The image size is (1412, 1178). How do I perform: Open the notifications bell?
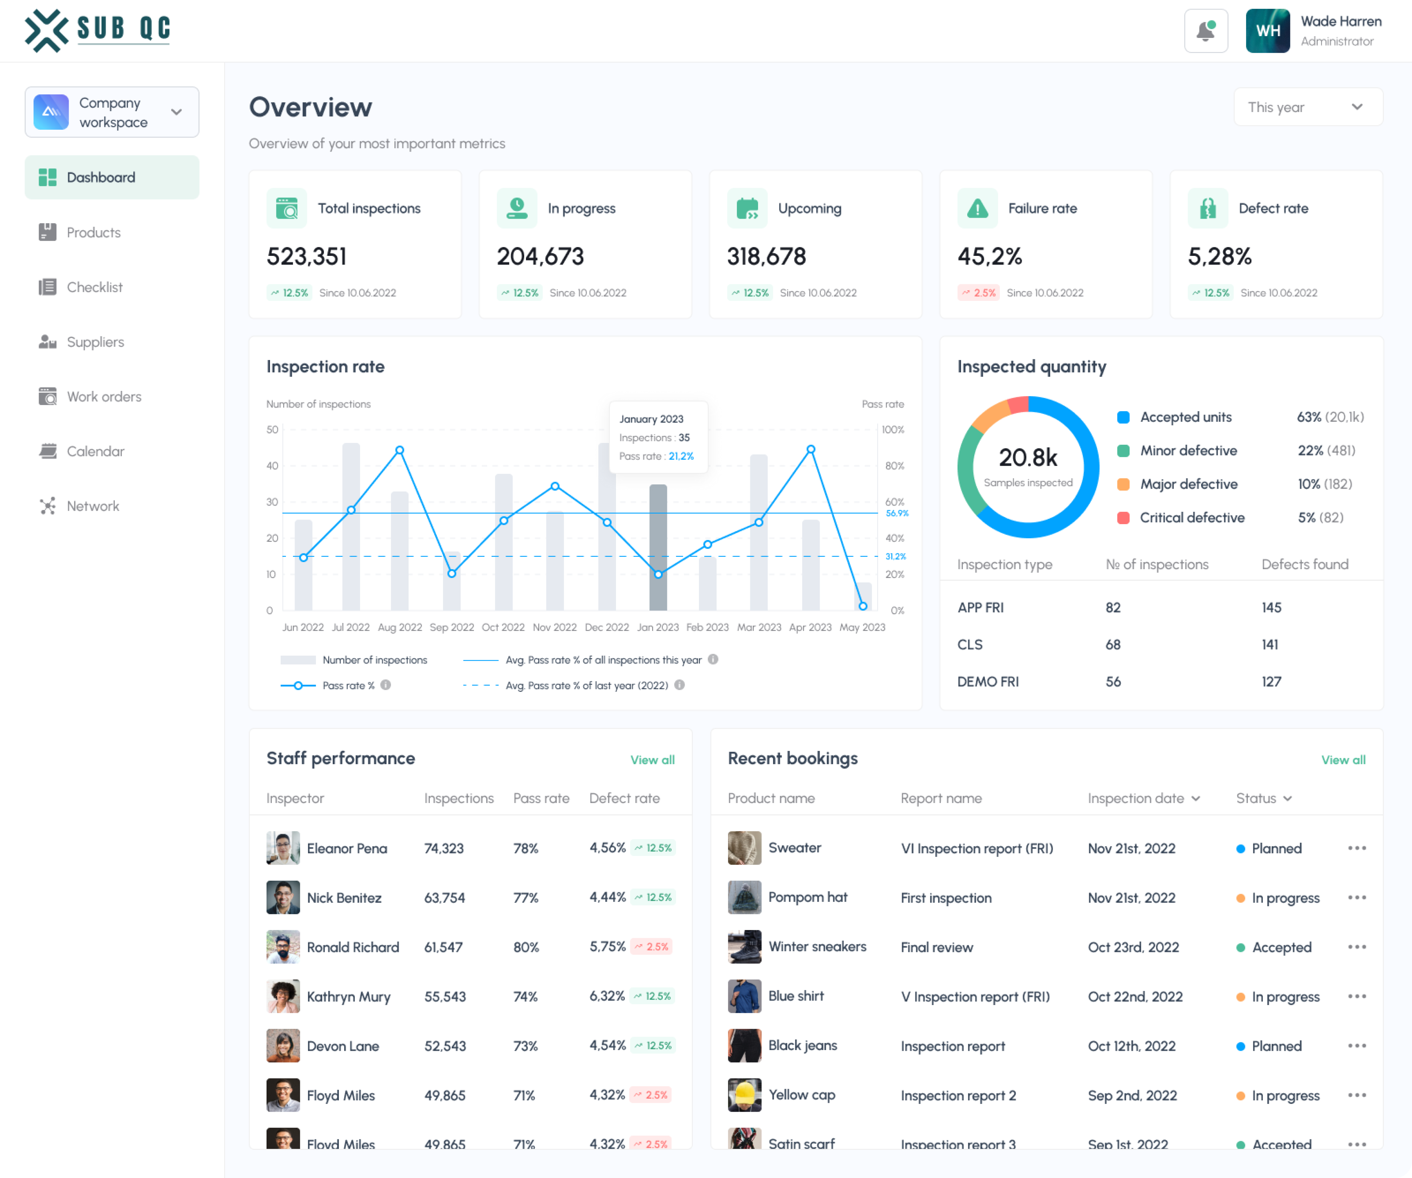click(x=1207, y=31)
